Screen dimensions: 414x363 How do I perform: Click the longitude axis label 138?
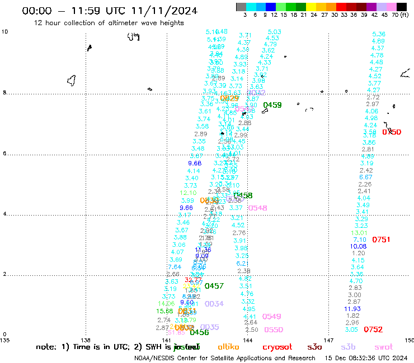tap(86, 340)
